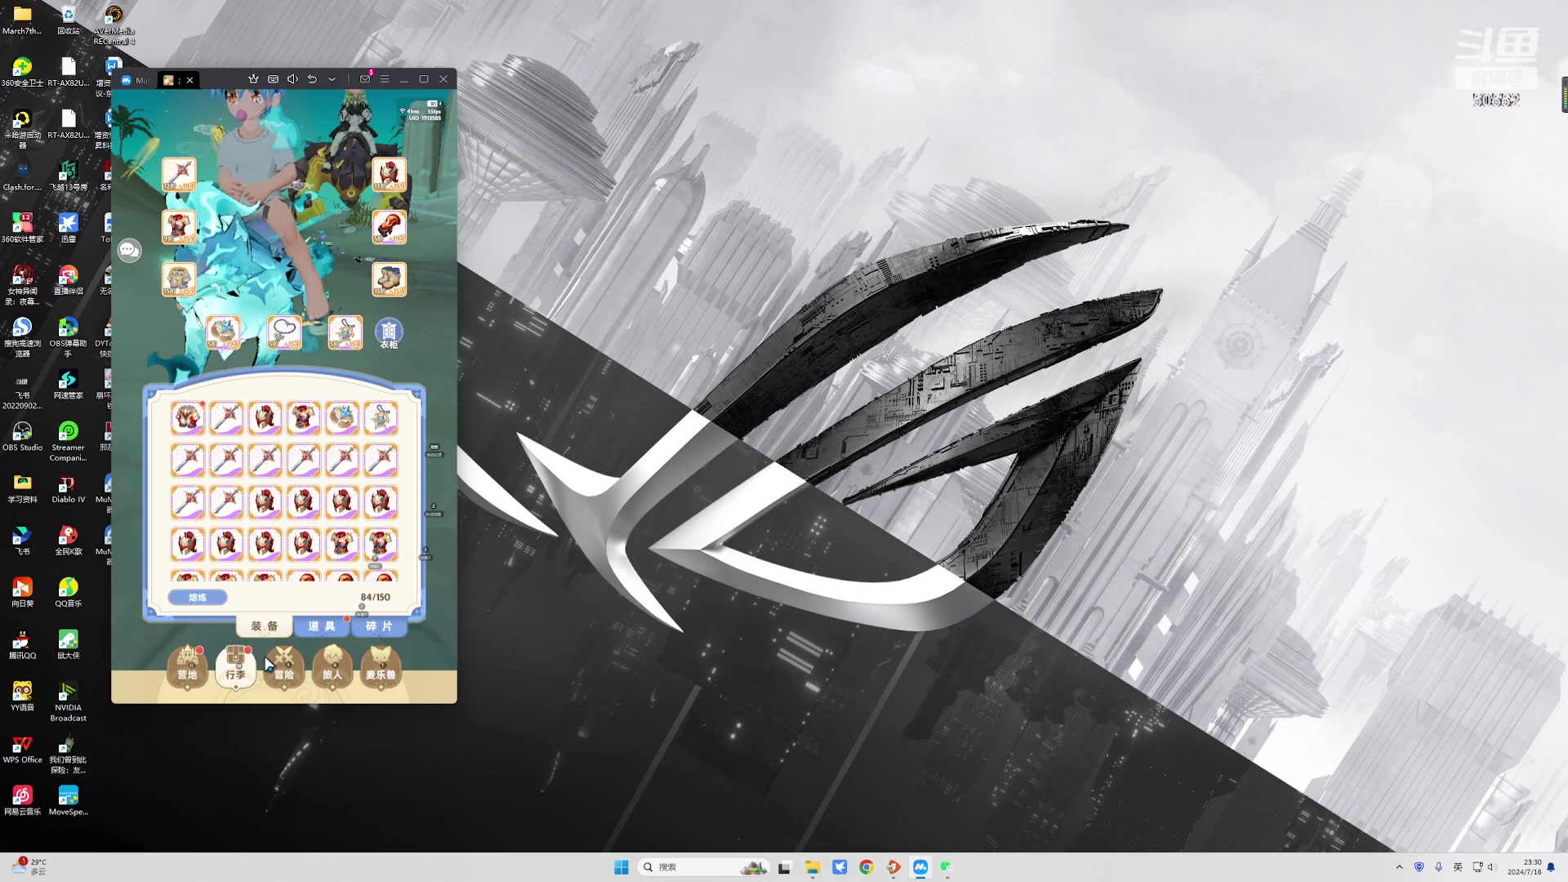Viewport: 1568px width, 882px height.
Task: Select equipped red gauntlet slot 5阶 +194
Action: click(x=389, y=227)
